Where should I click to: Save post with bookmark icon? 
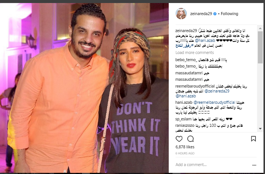point(253,139)
